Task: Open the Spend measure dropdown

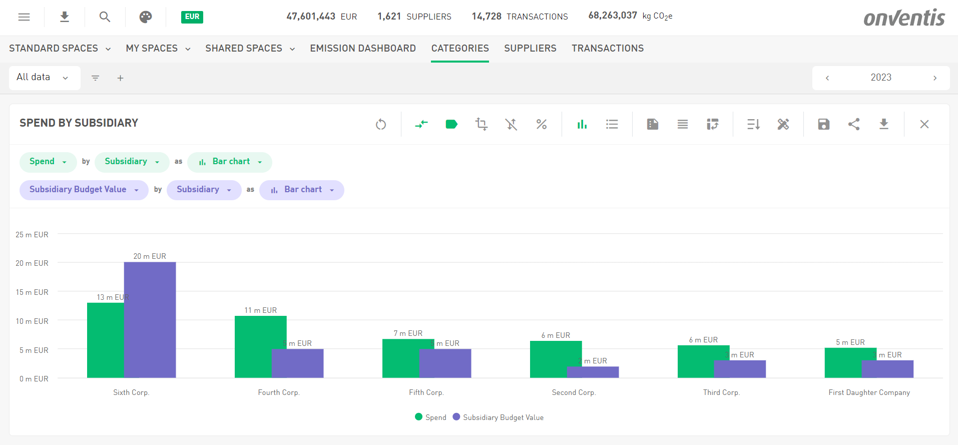Action: [x=48, y=162]
